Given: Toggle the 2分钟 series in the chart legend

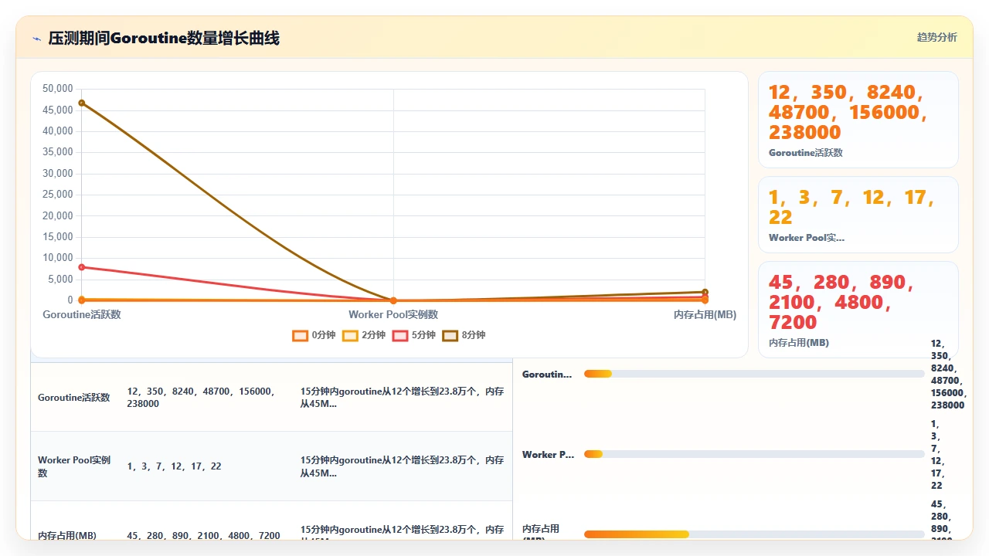Looking at the screenshot, I should (x=364, y=335).
